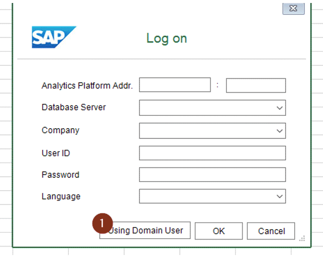Focus the port field after the colon
This screenshot has width=323, height=256.
256,85
